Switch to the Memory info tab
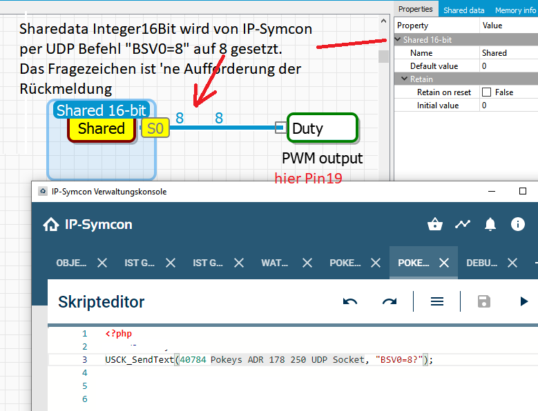The height and width of the screenshot is (411, 538). point(515,10)
